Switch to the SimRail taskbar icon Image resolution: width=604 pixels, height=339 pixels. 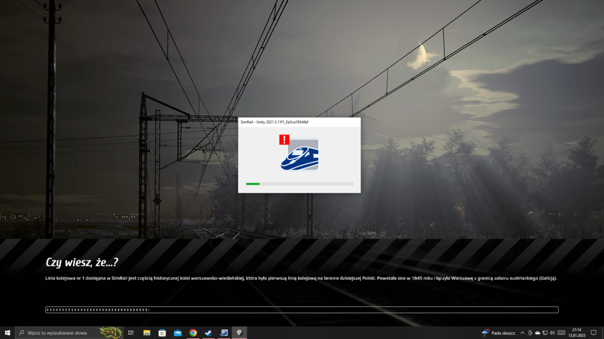[224, 333]
